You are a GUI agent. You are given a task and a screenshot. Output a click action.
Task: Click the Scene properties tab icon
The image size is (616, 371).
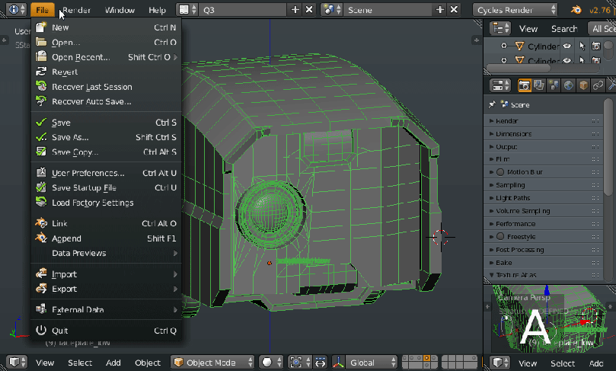pos(554,85)
